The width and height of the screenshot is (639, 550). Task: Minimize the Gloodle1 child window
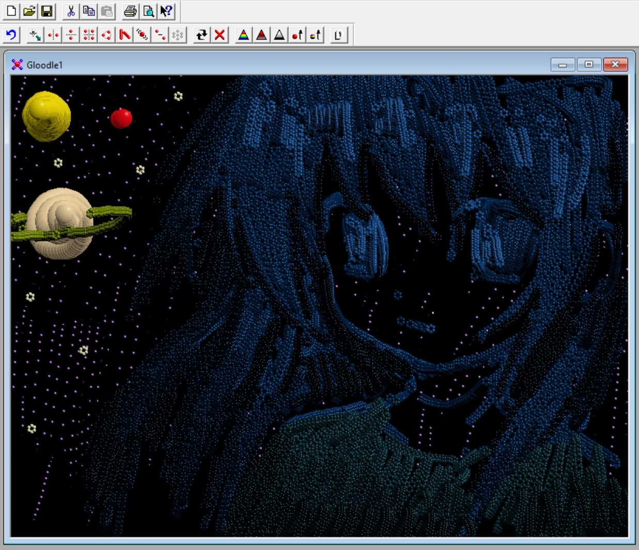563,65
